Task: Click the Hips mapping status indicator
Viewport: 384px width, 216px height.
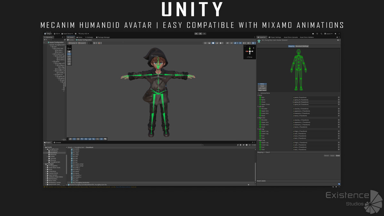Action: tap(260, 98)
